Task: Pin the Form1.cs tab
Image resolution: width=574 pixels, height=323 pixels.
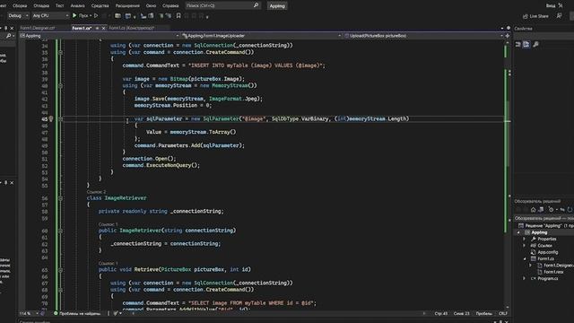Action: tap(97, 28)
